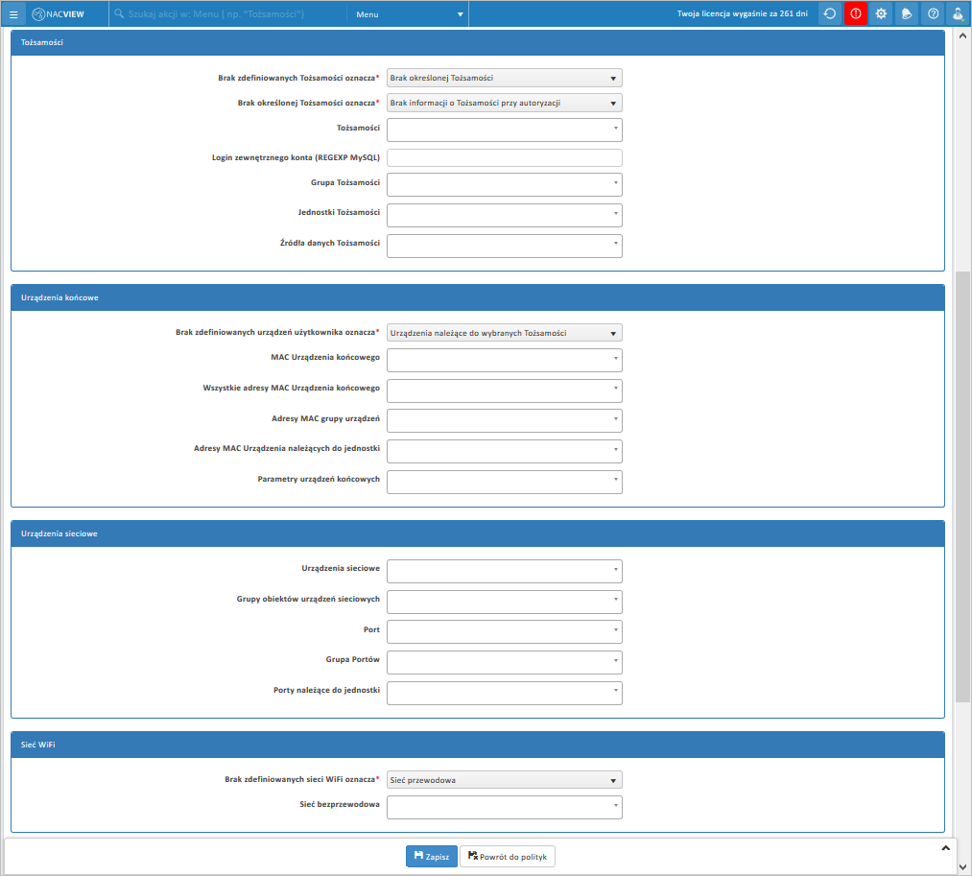Click 'Powrót do polityk' button

pyautogui.click(x=507, y=856)
